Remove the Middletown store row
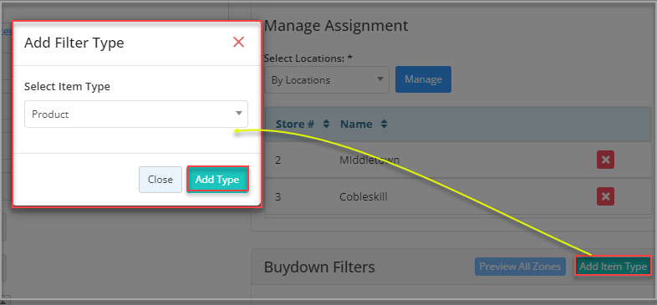The height and width of the screenshot is (305, 657). 605,160
